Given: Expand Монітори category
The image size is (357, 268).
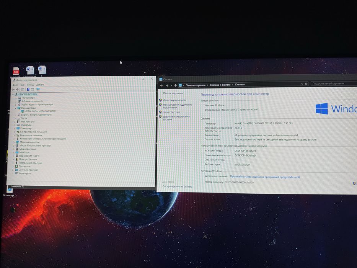Looking at the screenshot, I should (x=13, y=152).
